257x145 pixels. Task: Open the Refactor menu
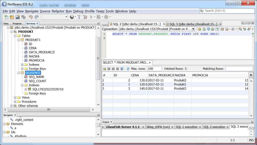[x=58, y=11]
